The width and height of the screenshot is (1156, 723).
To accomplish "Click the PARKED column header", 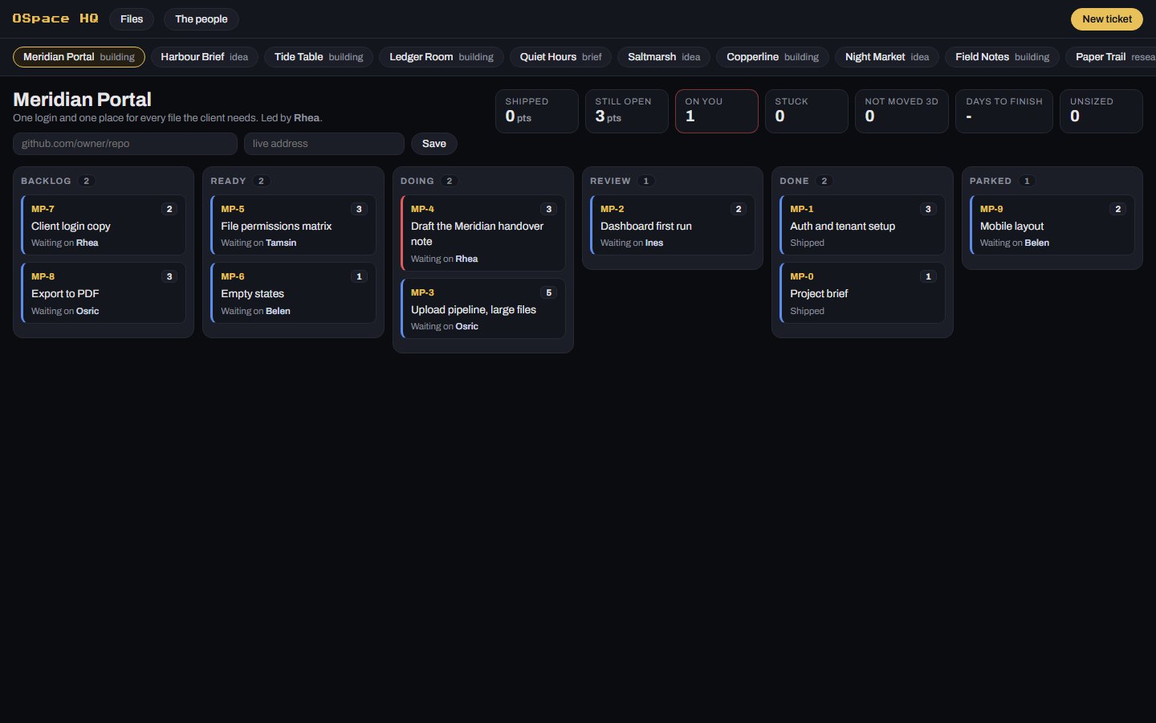I will pyautogui.click(x=991, y=181).
